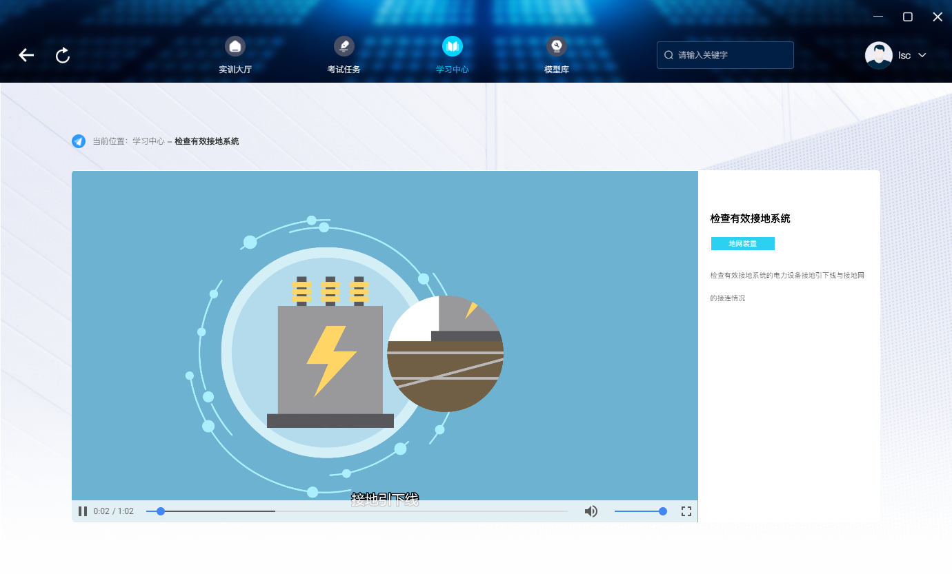Image resolution: width=952 pixels, height=574 pixels.
Task: Click the lsc username text
Action: (904, 55)
